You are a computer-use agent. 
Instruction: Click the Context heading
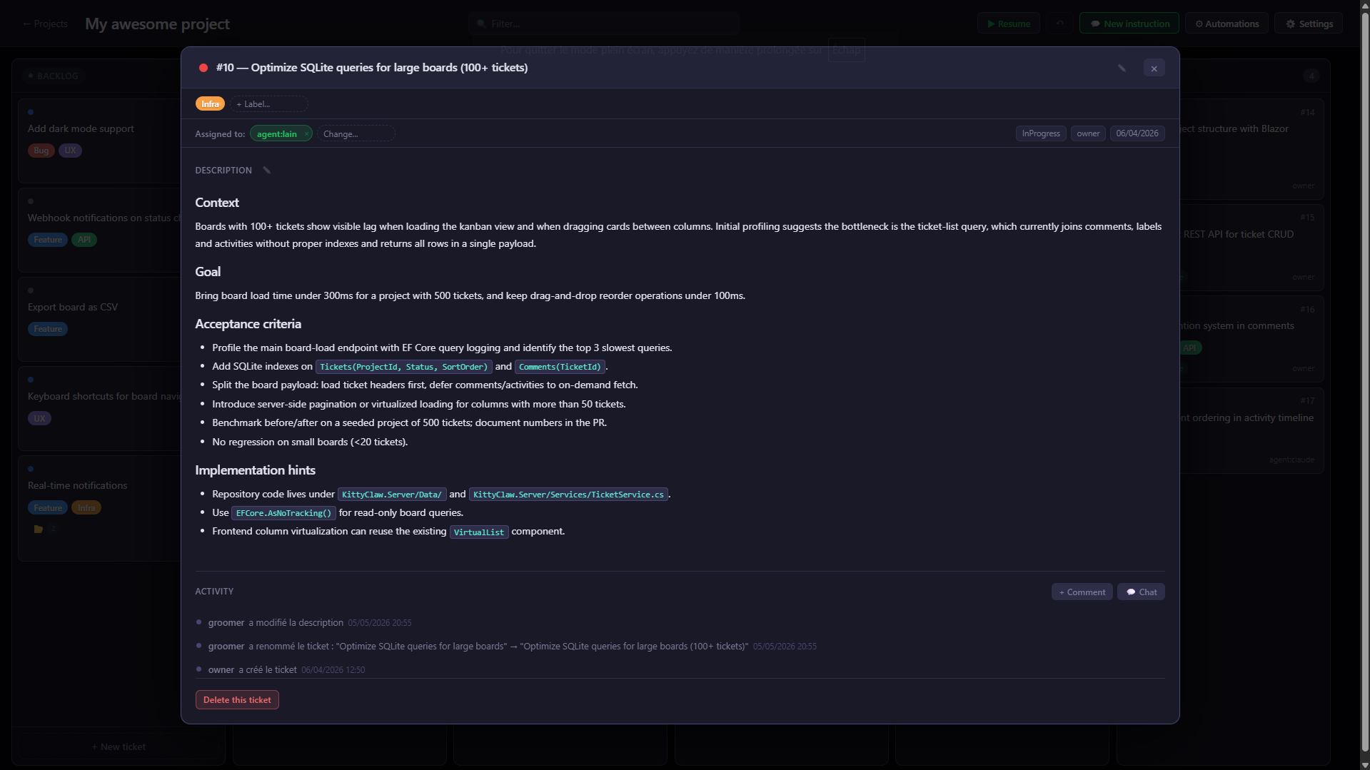217,203
